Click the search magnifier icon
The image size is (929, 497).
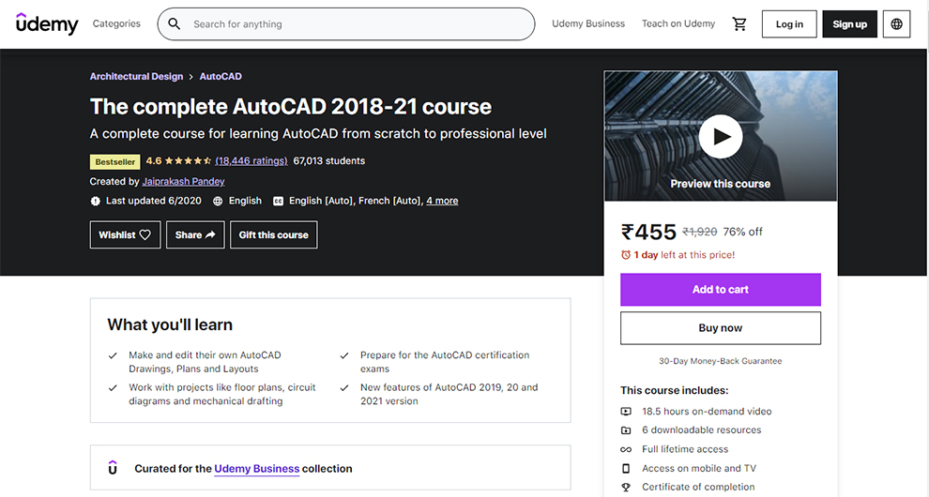point(174,24)
